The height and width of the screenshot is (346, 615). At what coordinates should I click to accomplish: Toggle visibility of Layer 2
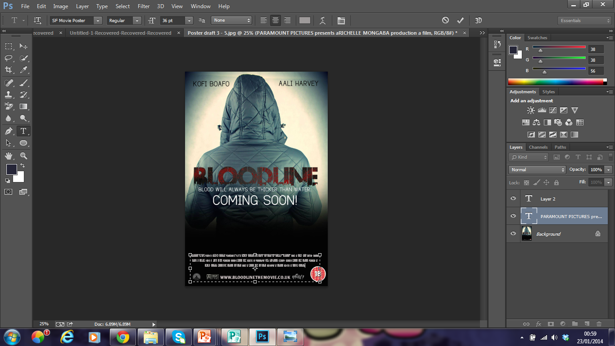513,198
